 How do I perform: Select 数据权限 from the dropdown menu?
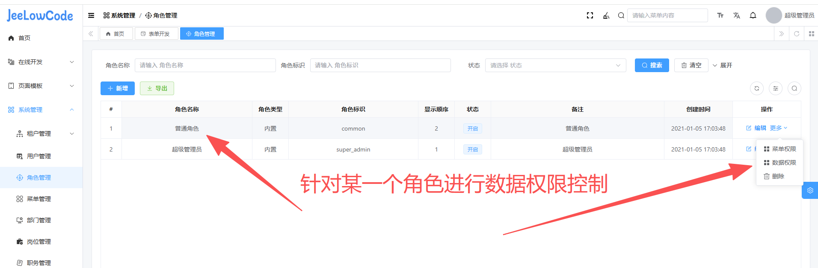pos(780,163)
